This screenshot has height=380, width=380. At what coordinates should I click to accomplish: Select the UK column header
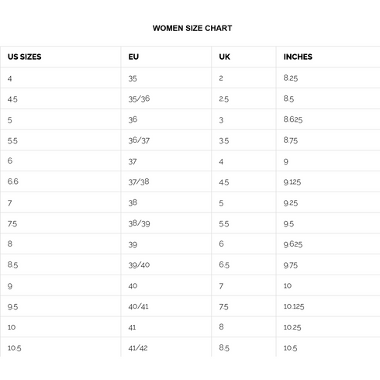[x=244, y=57]
